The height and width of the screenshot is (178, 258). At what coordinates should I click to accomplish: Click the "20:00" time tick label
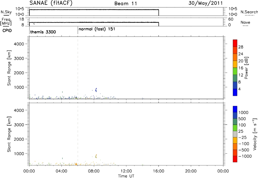click(x=191, y=171)
